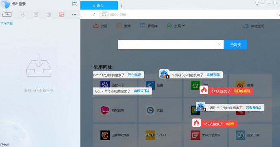Open the calendar check-in icon
Viewport: 280px width, 147px height.
[75, 4]
